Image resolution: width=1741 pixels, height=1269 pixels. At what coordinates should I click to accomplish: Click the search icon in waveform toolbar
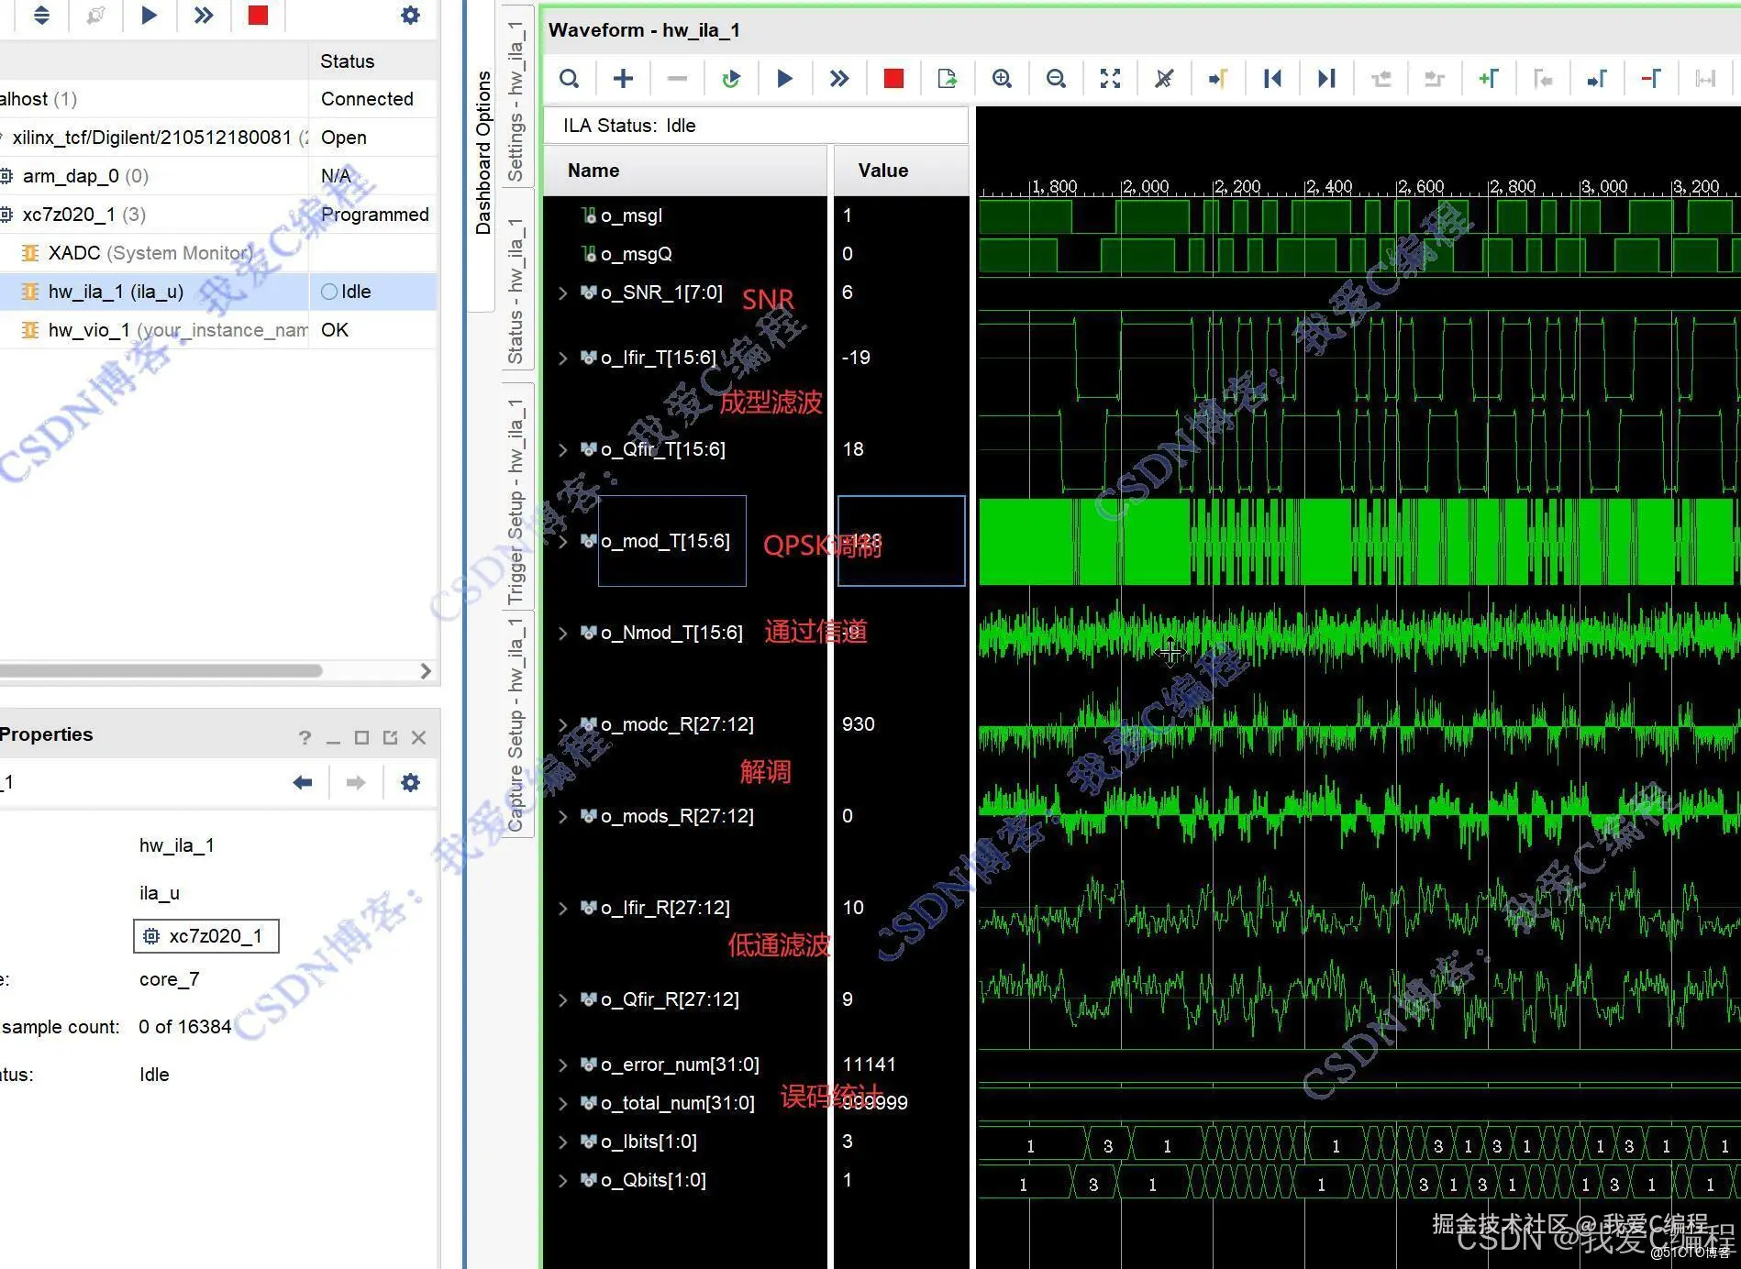tap(569, 79)
